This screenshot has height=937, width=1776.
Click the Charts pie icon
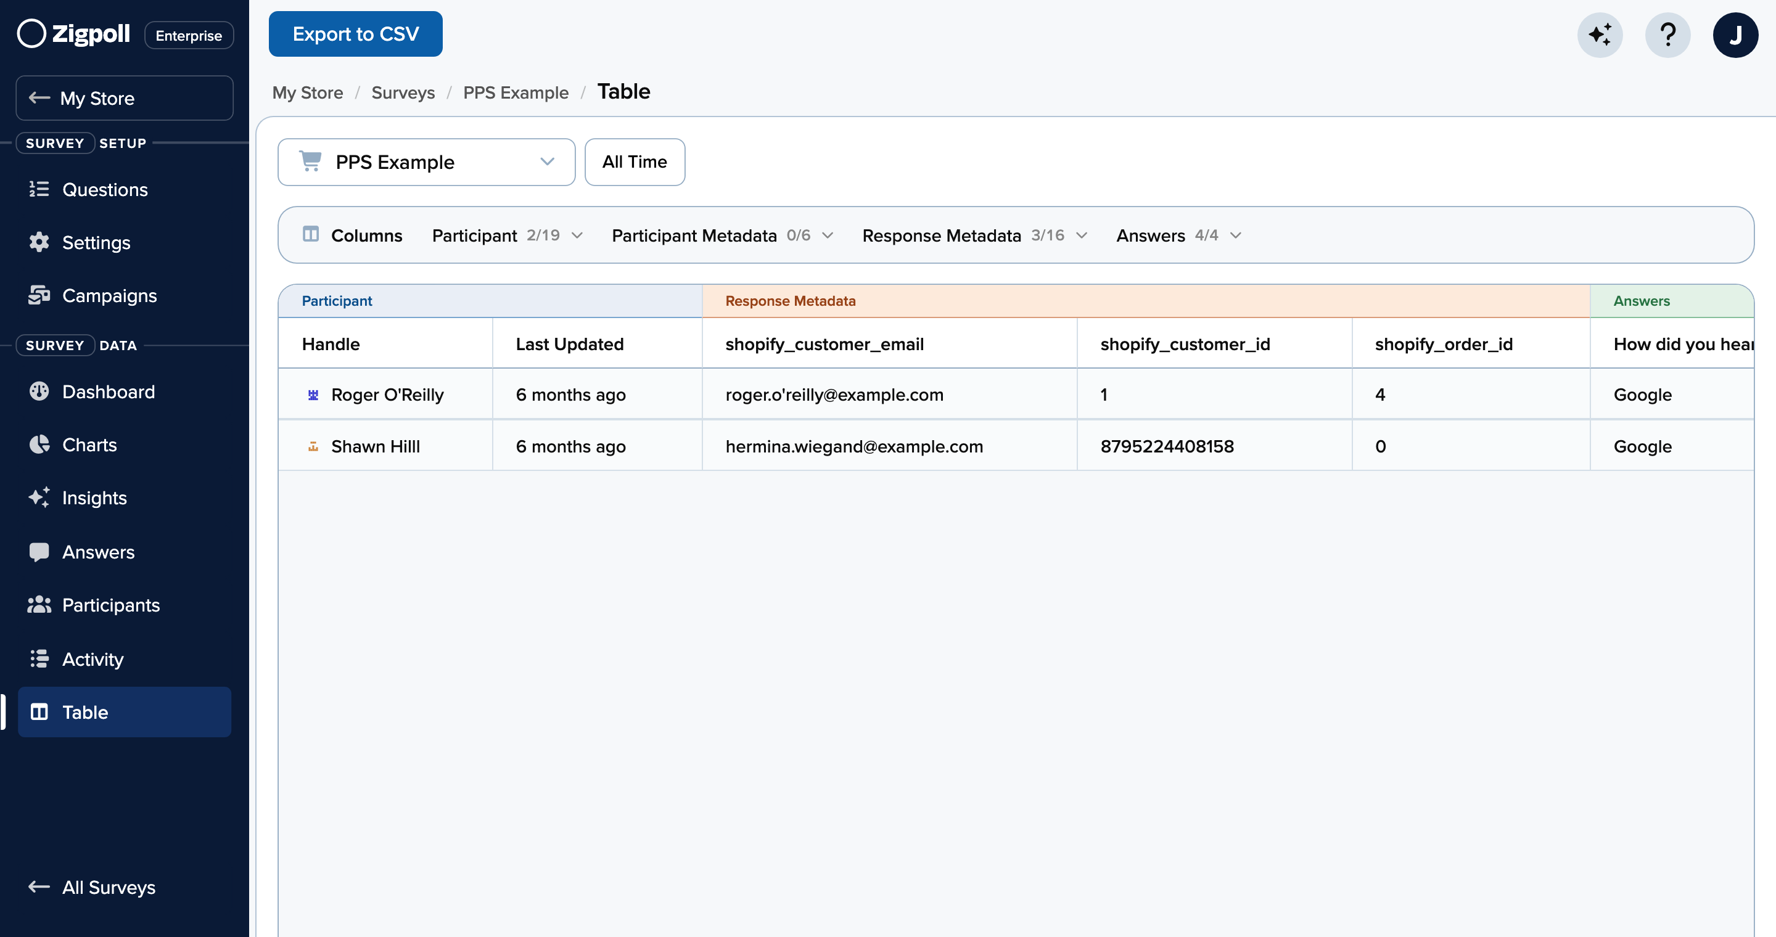click(39, 444)
